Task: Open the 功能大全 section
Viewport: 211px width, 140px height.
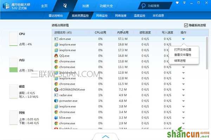Action: [x=106, y=6]
